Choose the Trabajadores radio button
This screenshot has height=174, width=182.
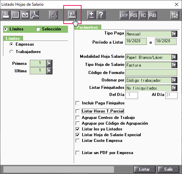(12, 52)
